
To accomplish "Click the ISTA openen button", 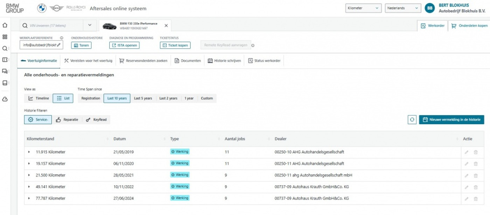I will 124,45.
